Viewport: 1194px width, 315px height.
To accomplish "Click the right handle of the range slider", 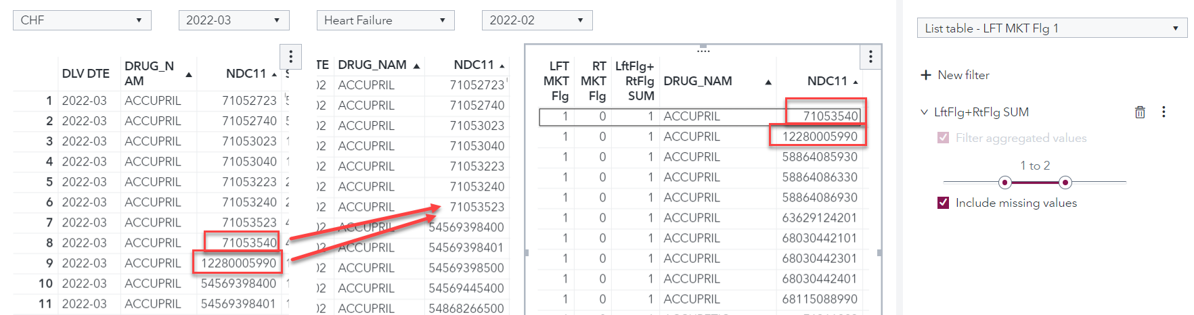I will [1065, 183].
